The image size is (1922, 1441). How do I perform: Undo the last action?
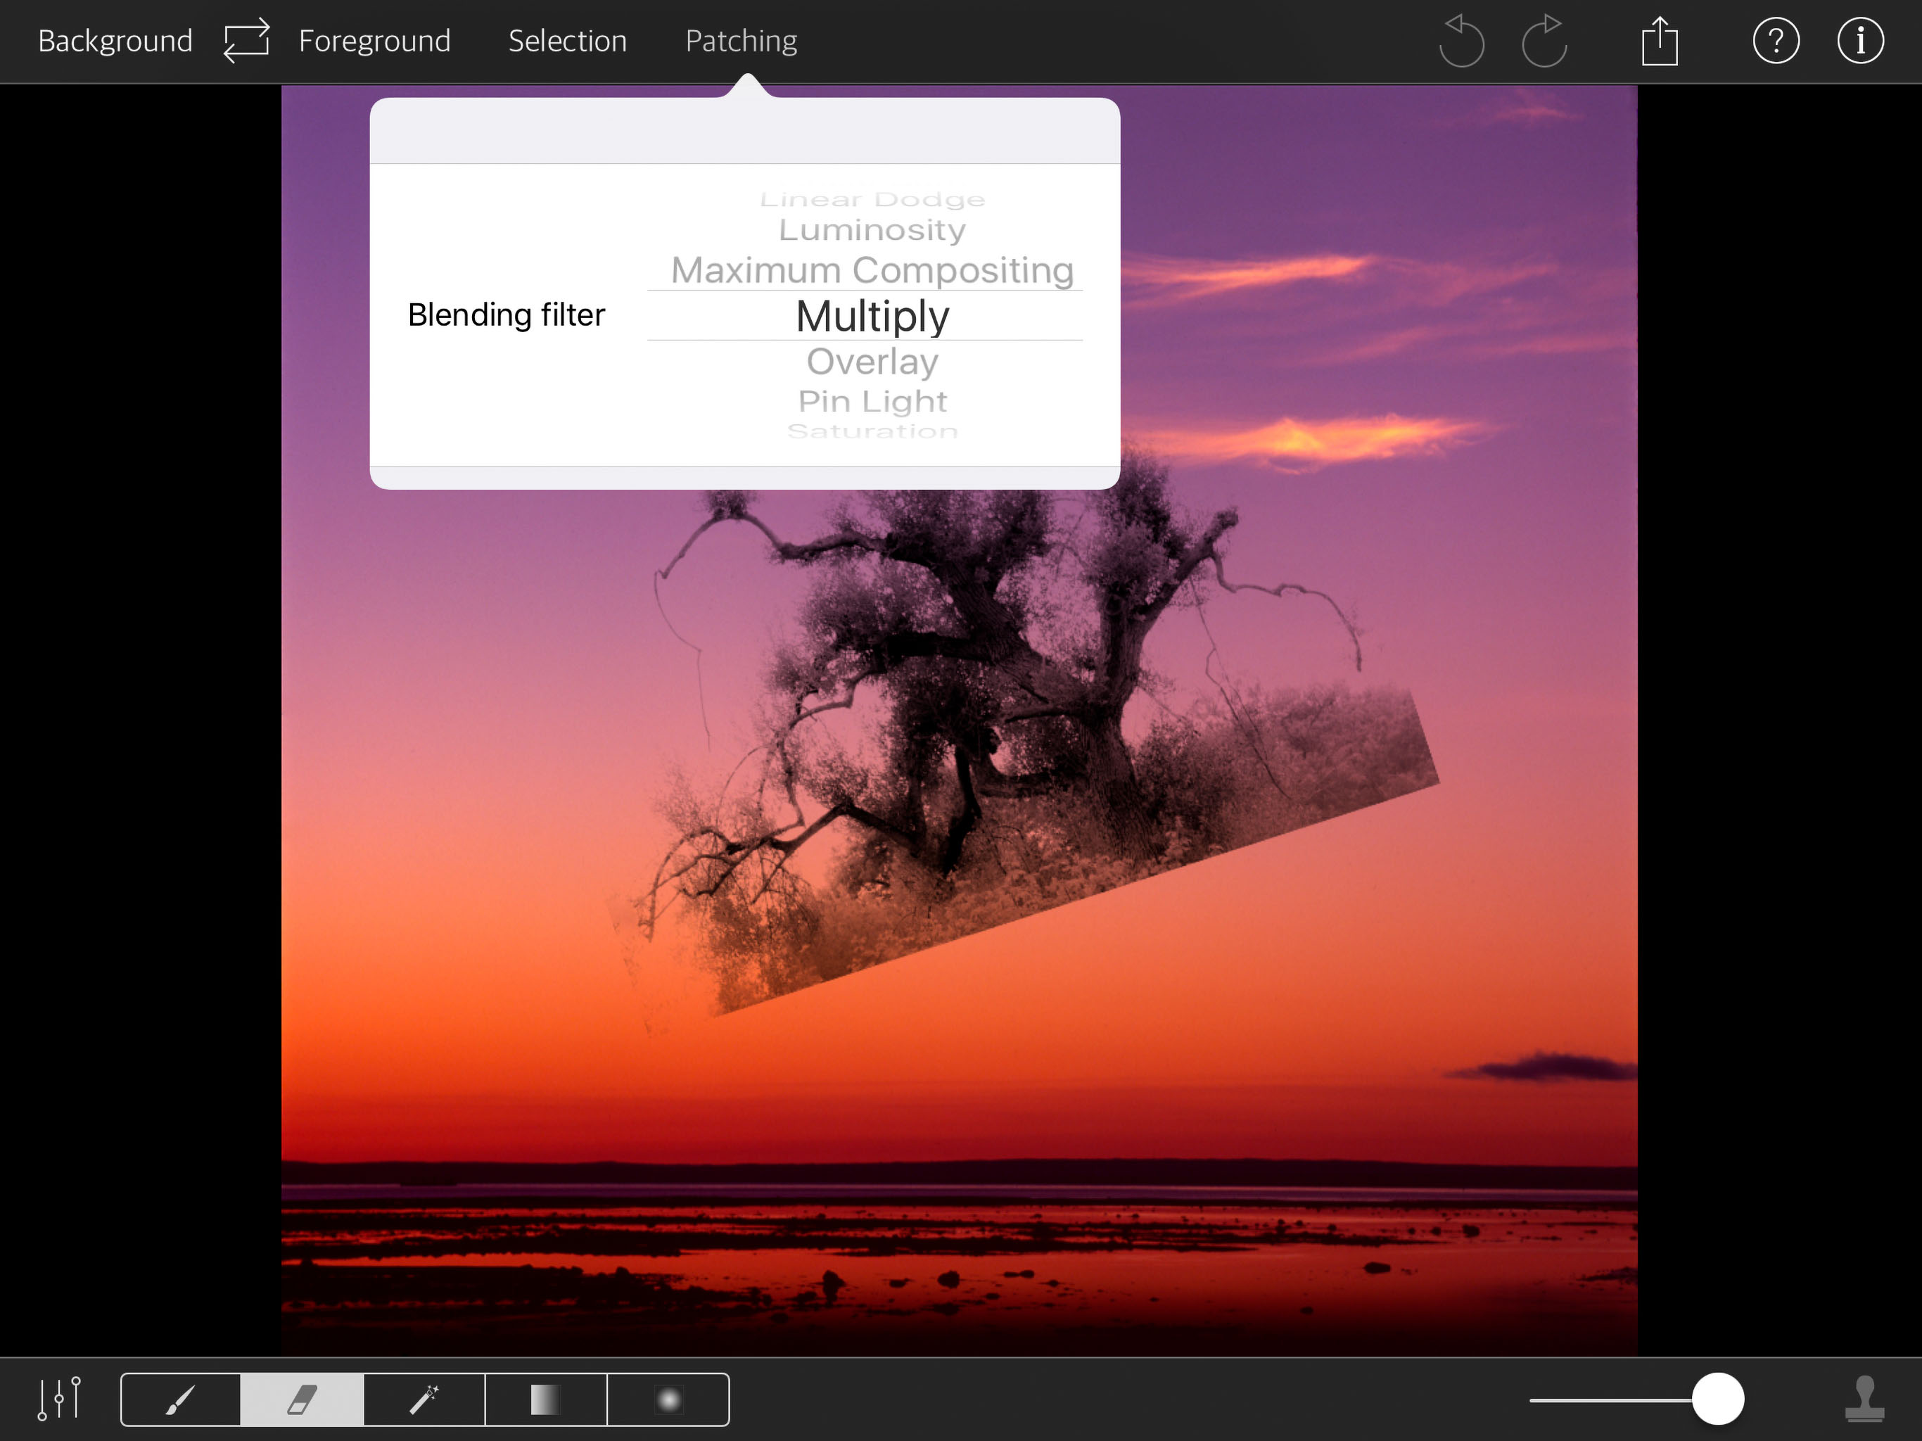point(1460,40)
